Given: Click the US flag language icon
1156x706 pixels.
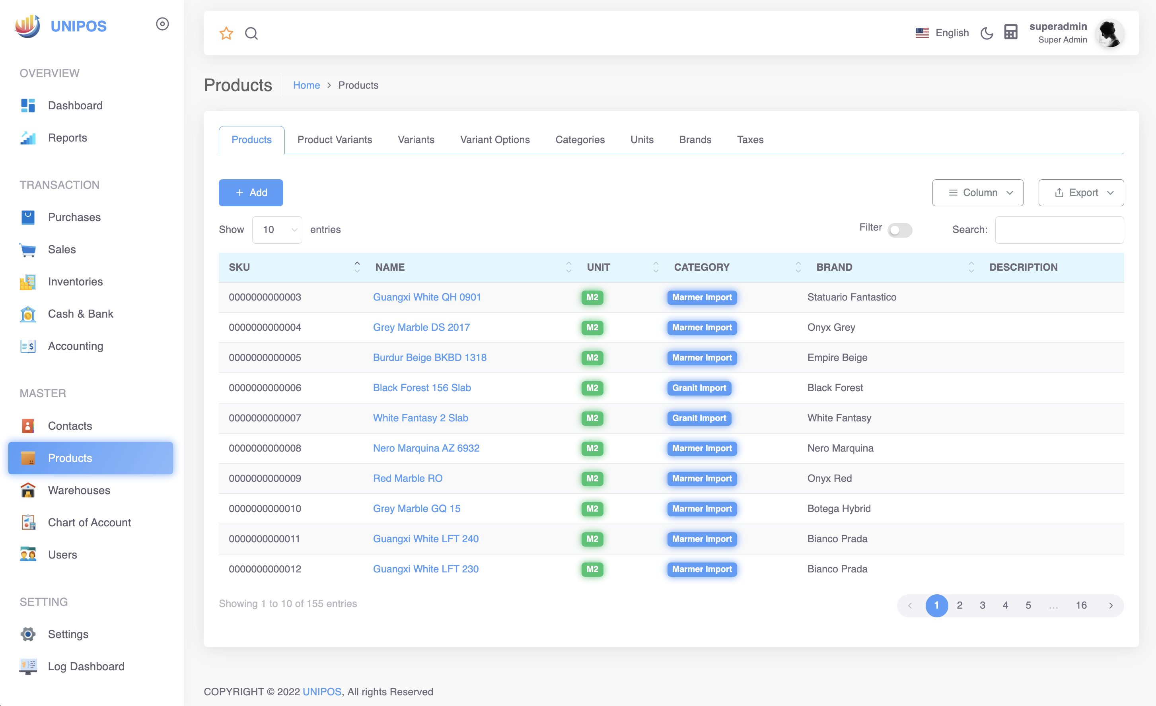Looking at the screenshot, I should [x=922, y=33].
